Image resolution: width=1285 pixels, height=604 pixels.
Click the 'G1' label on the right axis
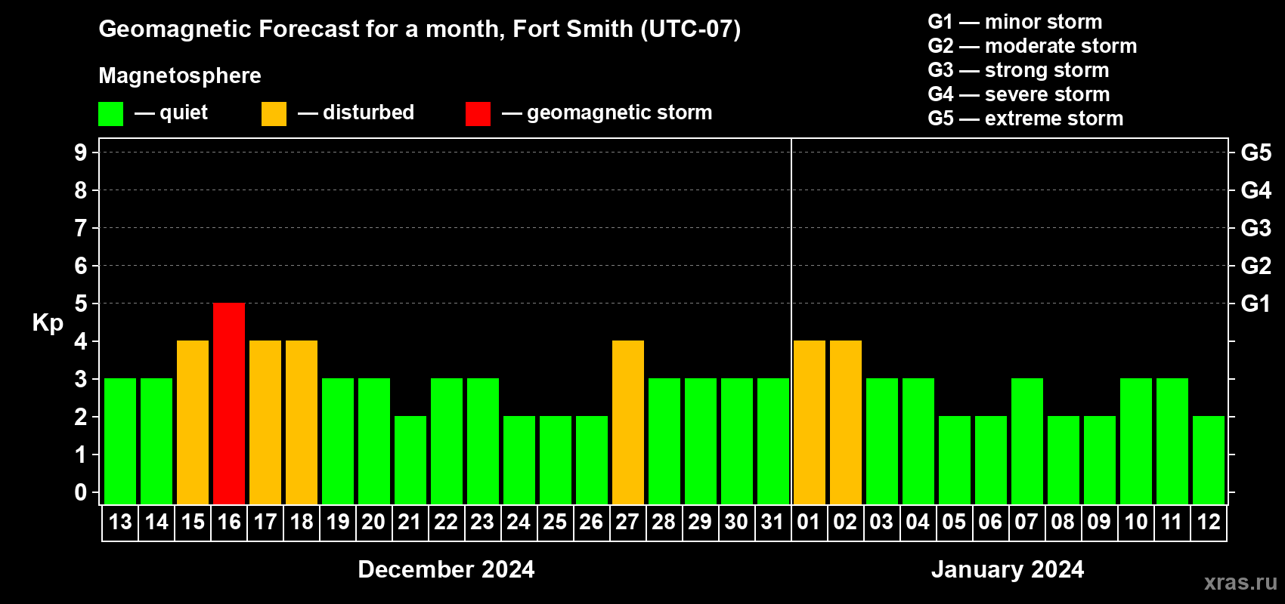pos(1256,304)
